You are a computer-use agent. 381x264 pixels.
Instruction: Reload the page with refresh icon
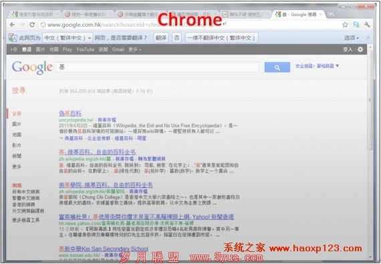tap(32, 25)
